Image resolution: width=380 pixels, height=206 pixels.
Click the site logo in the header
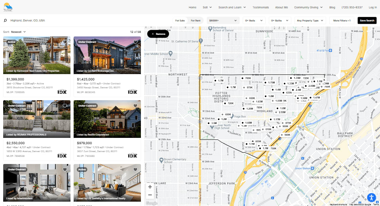[x=8, y=7]
